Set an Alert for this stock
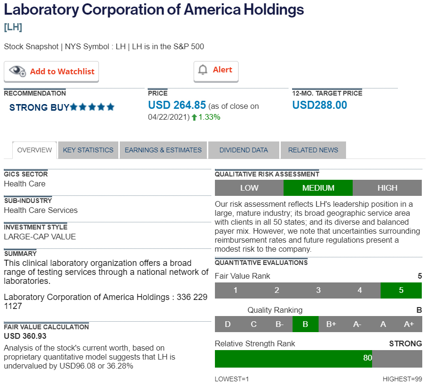This screenshot has height=387, width=427. 216,70
